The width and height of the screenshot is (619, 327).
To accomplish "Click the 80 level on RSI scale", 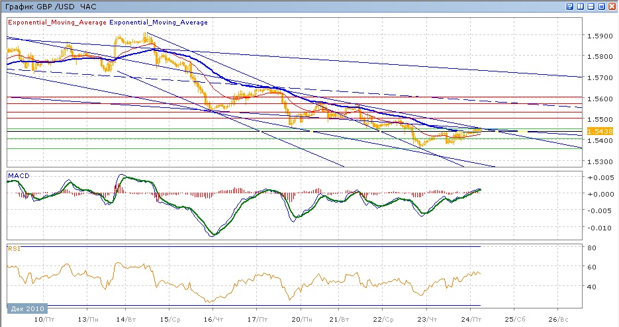I will click(x=593, y=248).
